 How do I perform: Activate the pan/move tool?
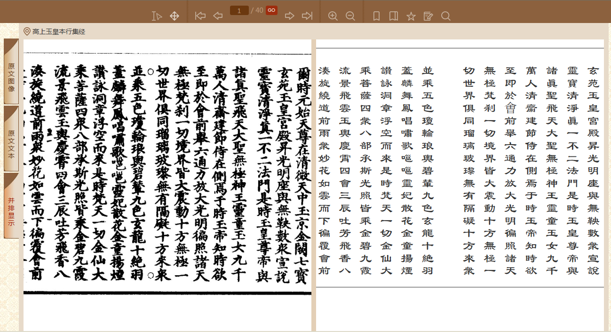tap(175, 16)
